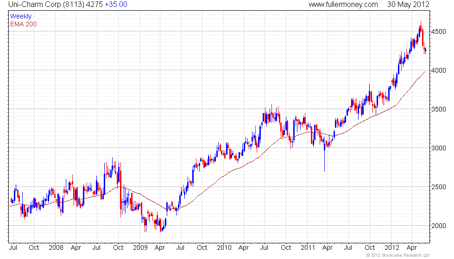Select the 2011 year marker on time axis
The width and height of the screenshot is (454, 259).
coord(308,247)
